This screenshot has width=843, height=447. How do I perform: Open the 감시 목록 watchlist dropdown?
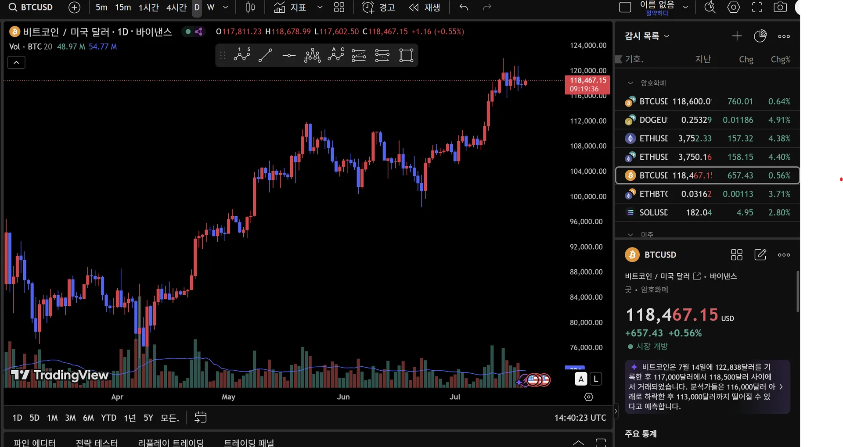[647, 36]
